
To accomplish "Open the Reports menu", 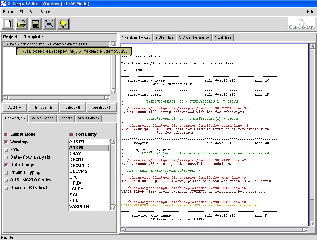I will [47, 12].
